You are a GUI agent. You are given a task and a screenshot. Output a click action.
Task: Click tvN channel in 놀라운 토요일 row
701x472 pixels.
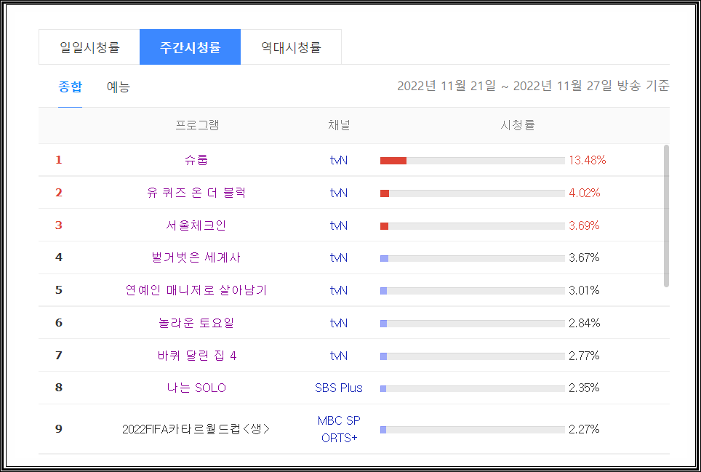[x=338, y=323]
